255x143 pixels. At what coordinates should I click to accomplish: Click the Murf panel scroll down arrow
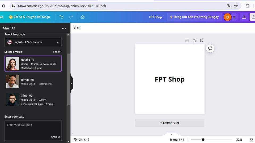(x=68, y=141)
